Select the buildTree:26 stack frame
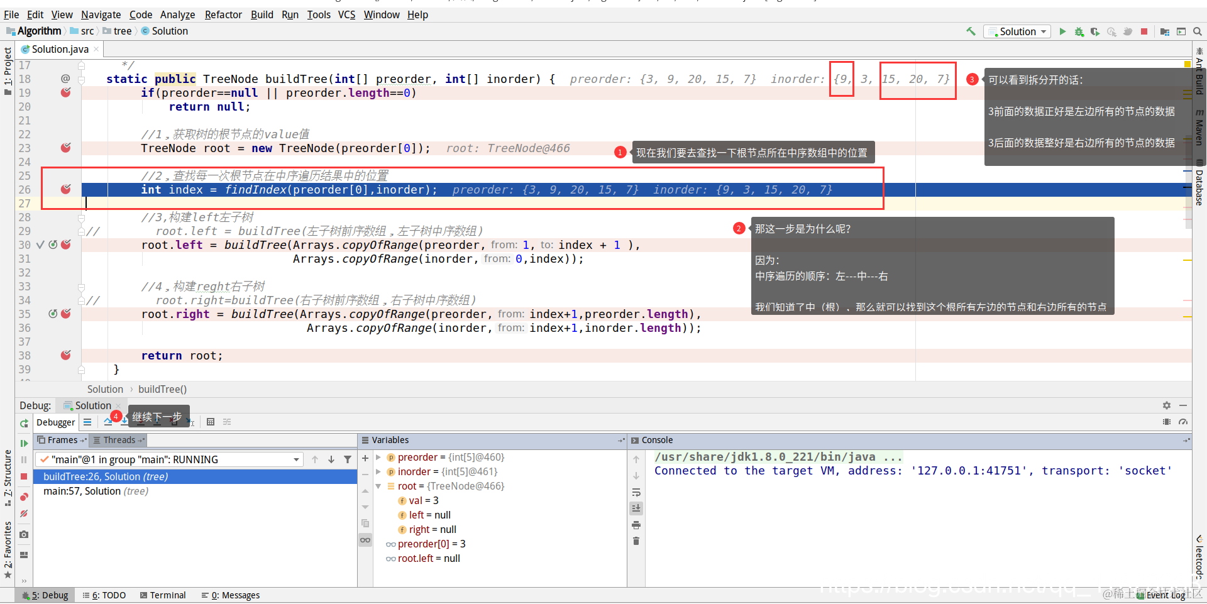The image size is (1207, 604). (x=195, y=476)
